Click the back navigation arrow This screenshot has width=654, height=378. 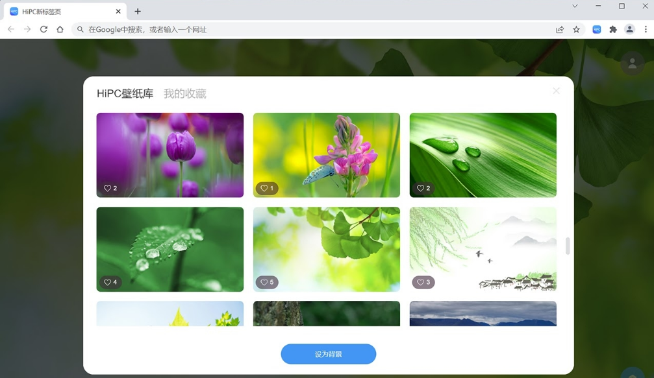[10, 29]
